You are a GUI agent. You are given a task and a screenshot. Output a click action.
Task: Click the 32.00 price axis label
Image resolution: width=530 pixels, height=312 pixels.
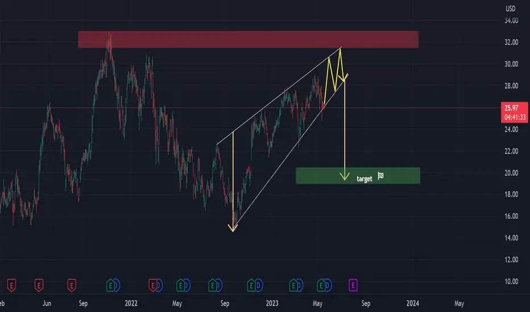pos(511,42)
